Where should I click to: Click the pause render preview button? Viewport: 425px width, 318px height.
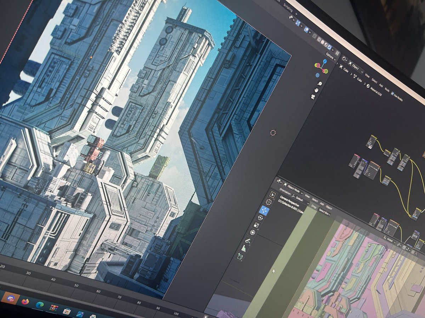pyautogui.click(x=337, y=53)
